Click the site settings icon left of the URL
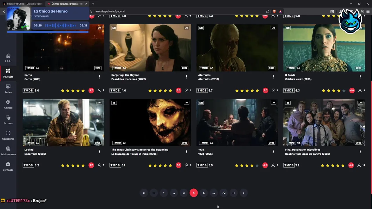 pos(91,11)
